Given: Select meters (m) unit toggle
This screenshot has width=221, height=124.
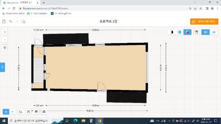Looking at the screenshot, I should (x=6, y=112).
